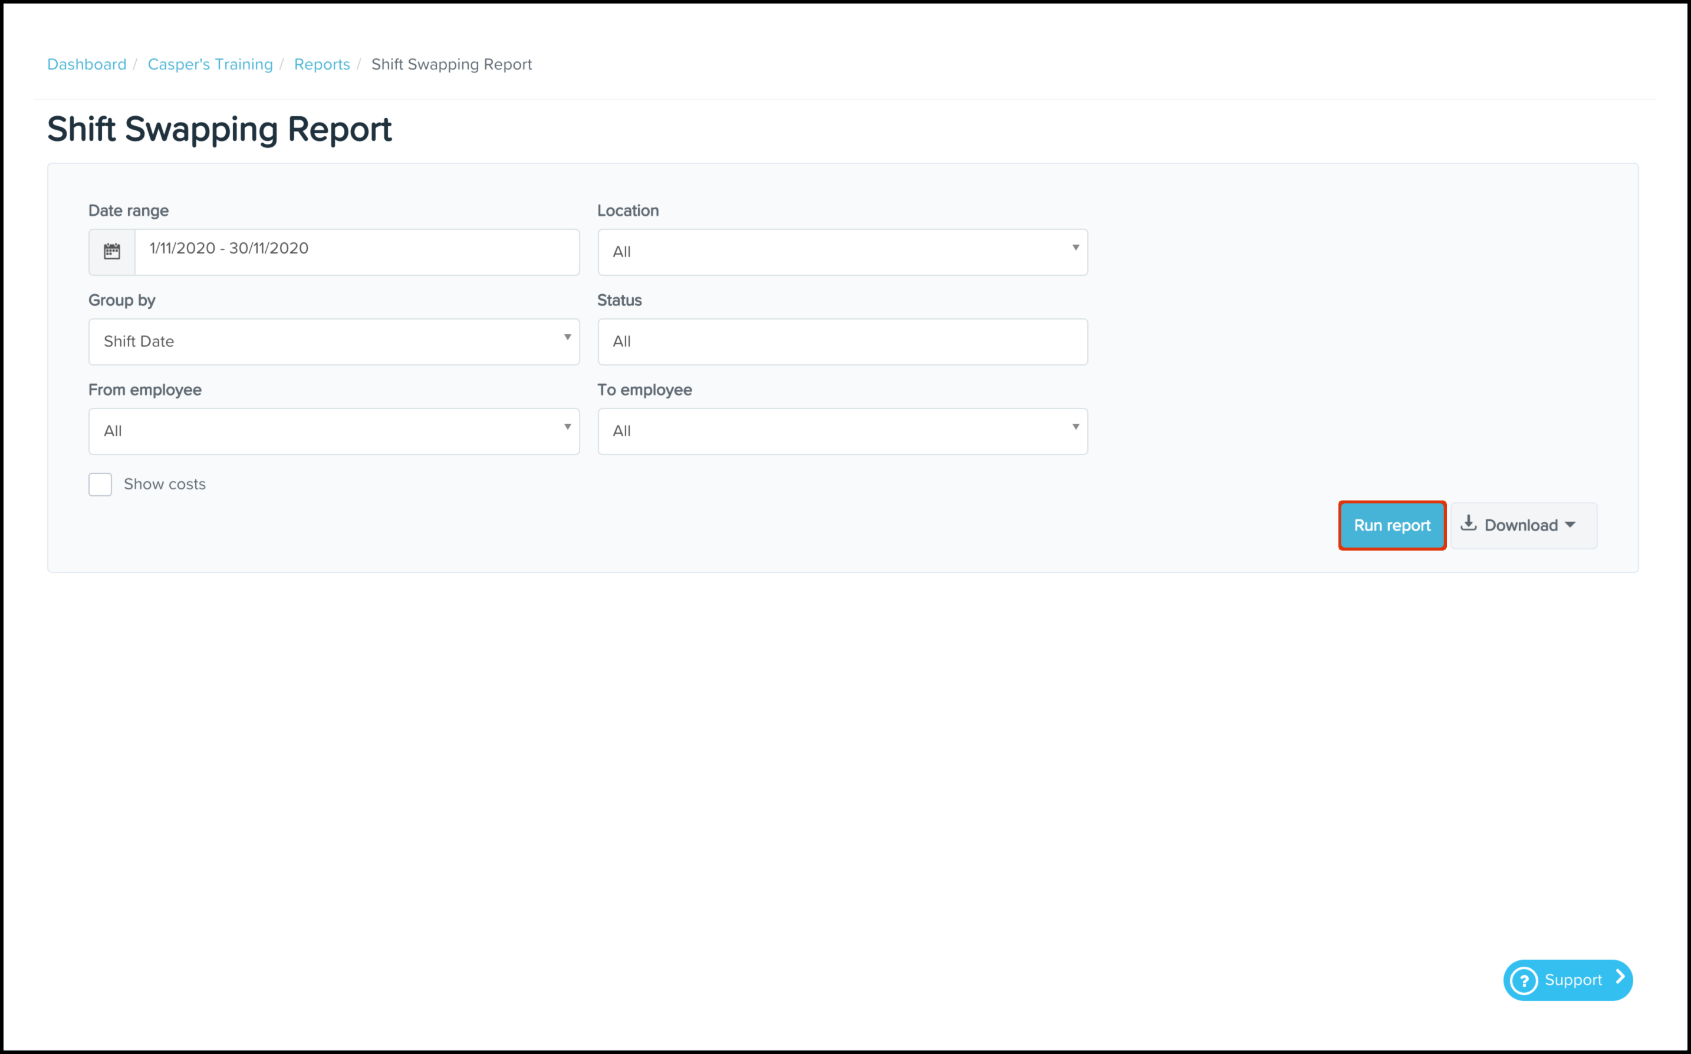Image resolution: width=1691 pixels, height=1054 pixels.
Task: Open the From employee dropdown
Action: coord(333,432)
